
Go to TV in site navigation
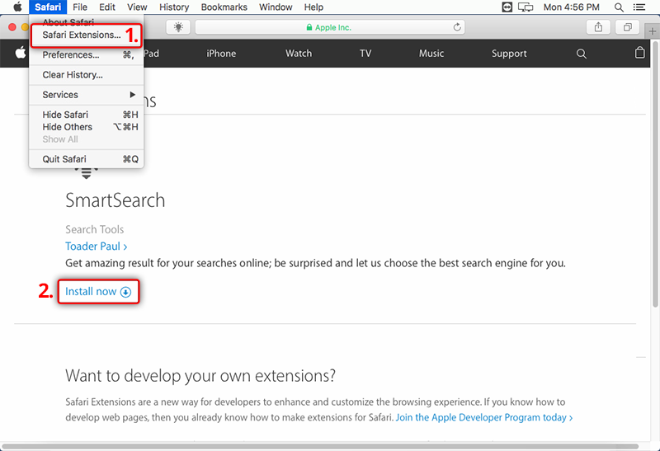[365, 54]
